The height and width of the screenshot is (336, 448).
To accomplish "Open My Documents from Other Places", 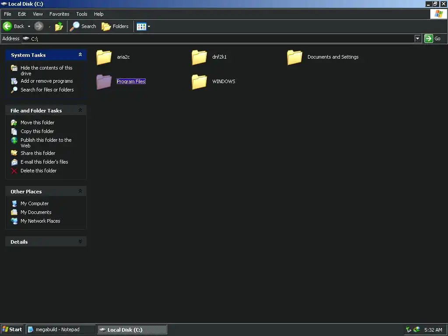I will tap(36, 212).
